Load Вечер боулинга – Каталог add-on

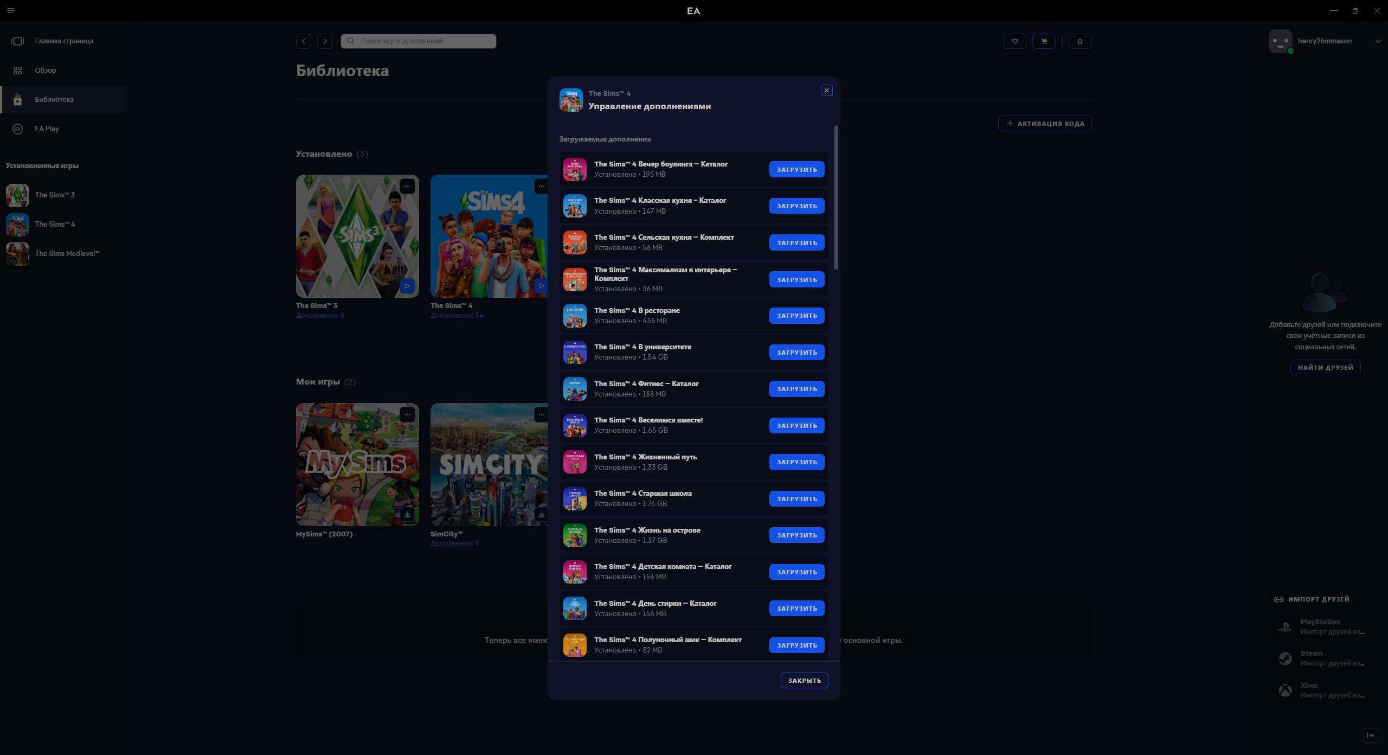[x=796, y=169]
